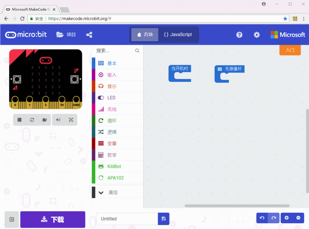Reload the browser page
Viewport: 309px width, 229px height.
(22, 19)
